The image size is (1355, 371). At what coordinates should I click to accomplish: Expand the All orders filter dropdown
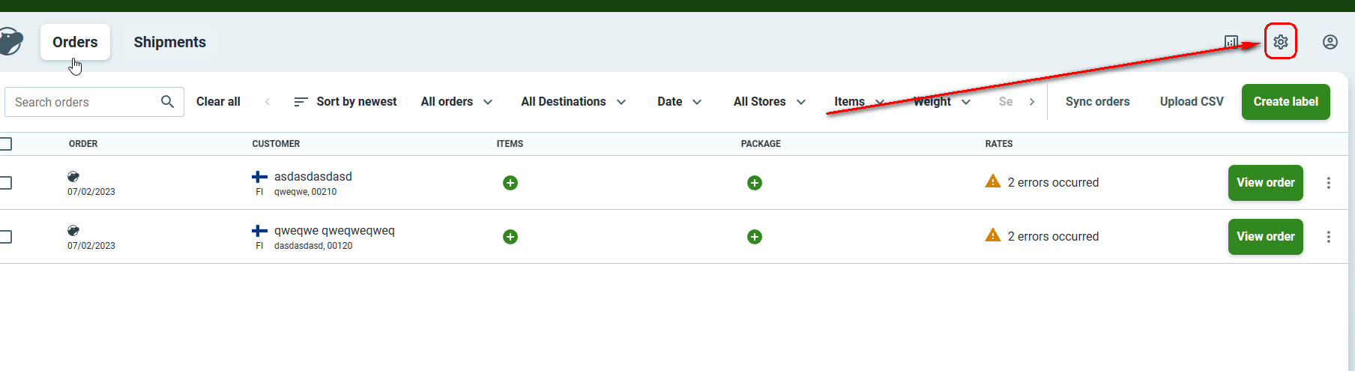click(x=456, y=102)
